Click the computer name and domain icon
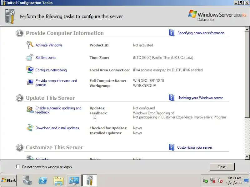Viewport: 250px width, 187px height. click(30, 82)
